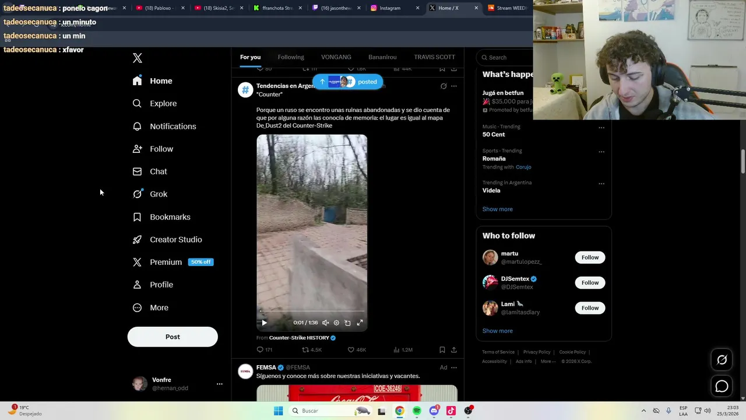
Task: Show more in Who to follow
Action: pyautogui.click(x=497, y=331)
